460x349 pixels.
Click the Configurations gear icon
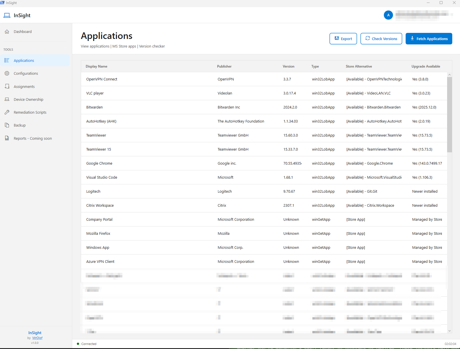point(7,73)
